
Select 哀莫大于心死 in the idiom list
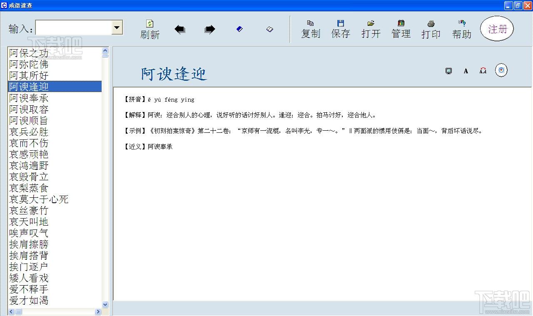tap(55, 199)
